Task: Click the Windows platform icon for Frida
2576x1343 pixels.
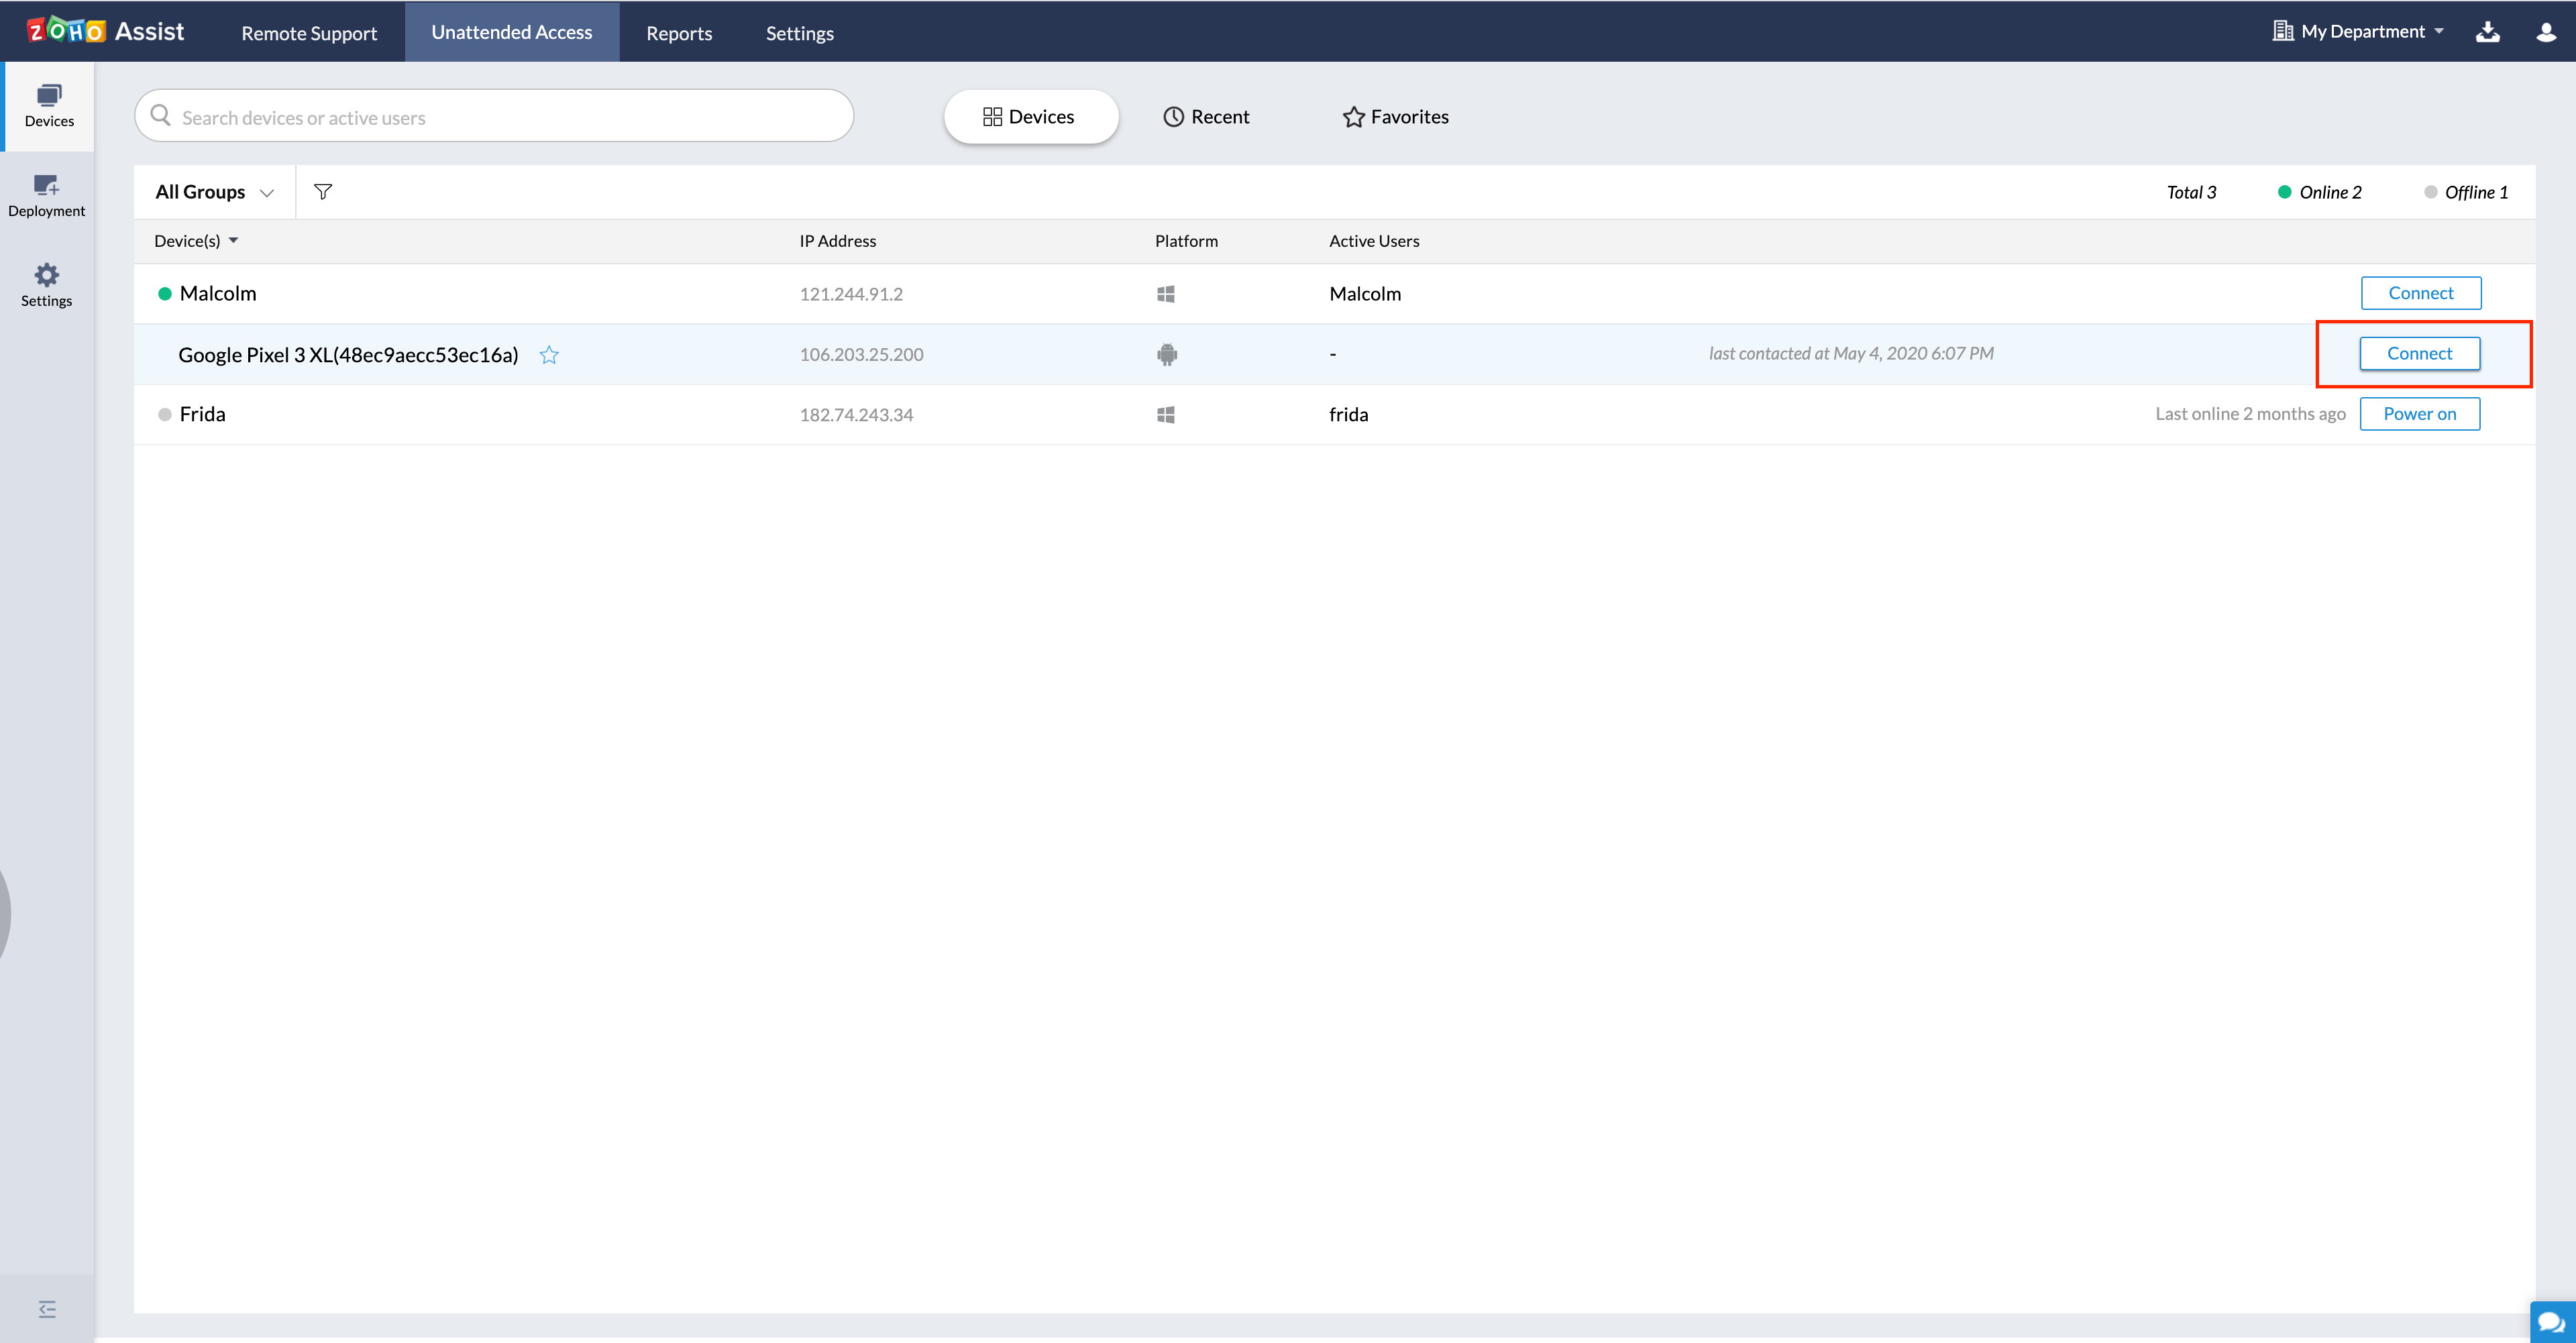Action: click(1166, 414)
